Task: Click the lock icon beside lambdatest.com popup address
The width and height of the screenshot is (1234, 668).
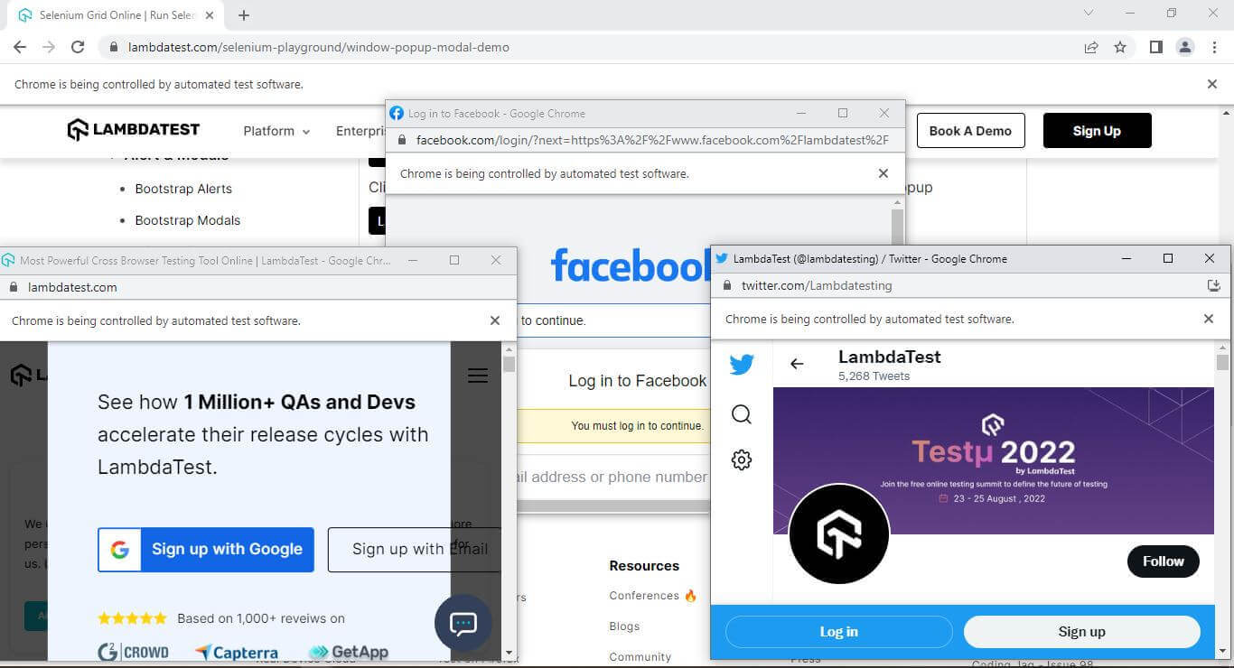Action: 14,287
